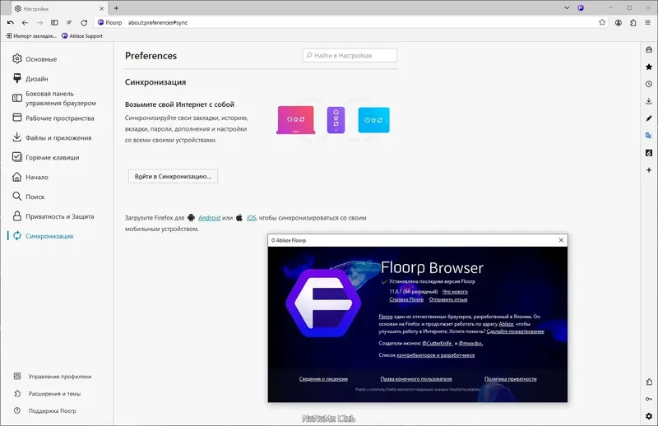Click Войти в Синхронизацию button
Screen dimensions: 658x426
[x=173, y=176]
